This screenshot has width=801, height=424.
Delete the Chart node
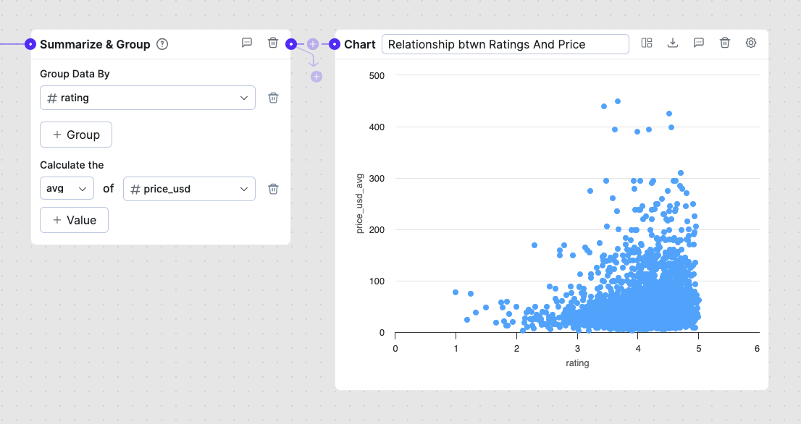725,43
